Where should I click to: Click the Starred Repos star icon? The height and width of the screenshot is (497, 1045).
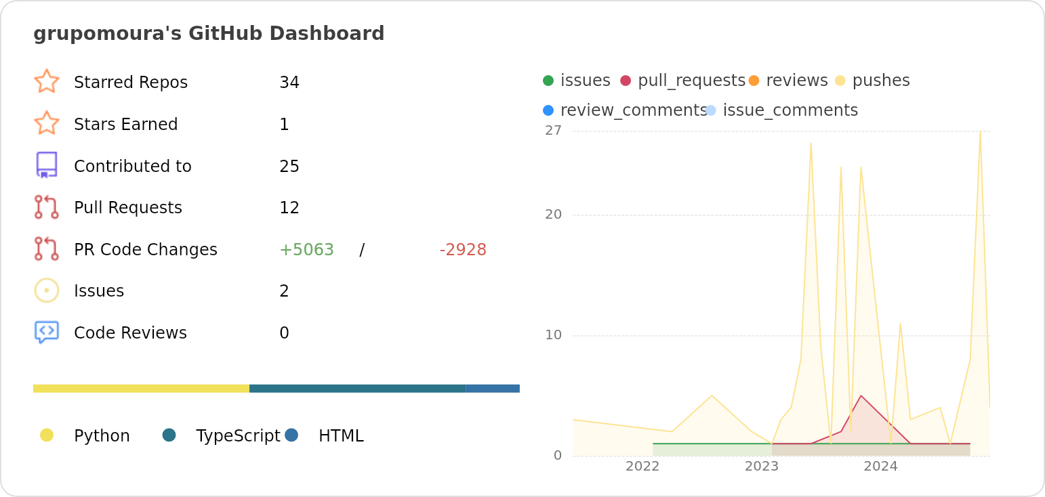(47, 81)
